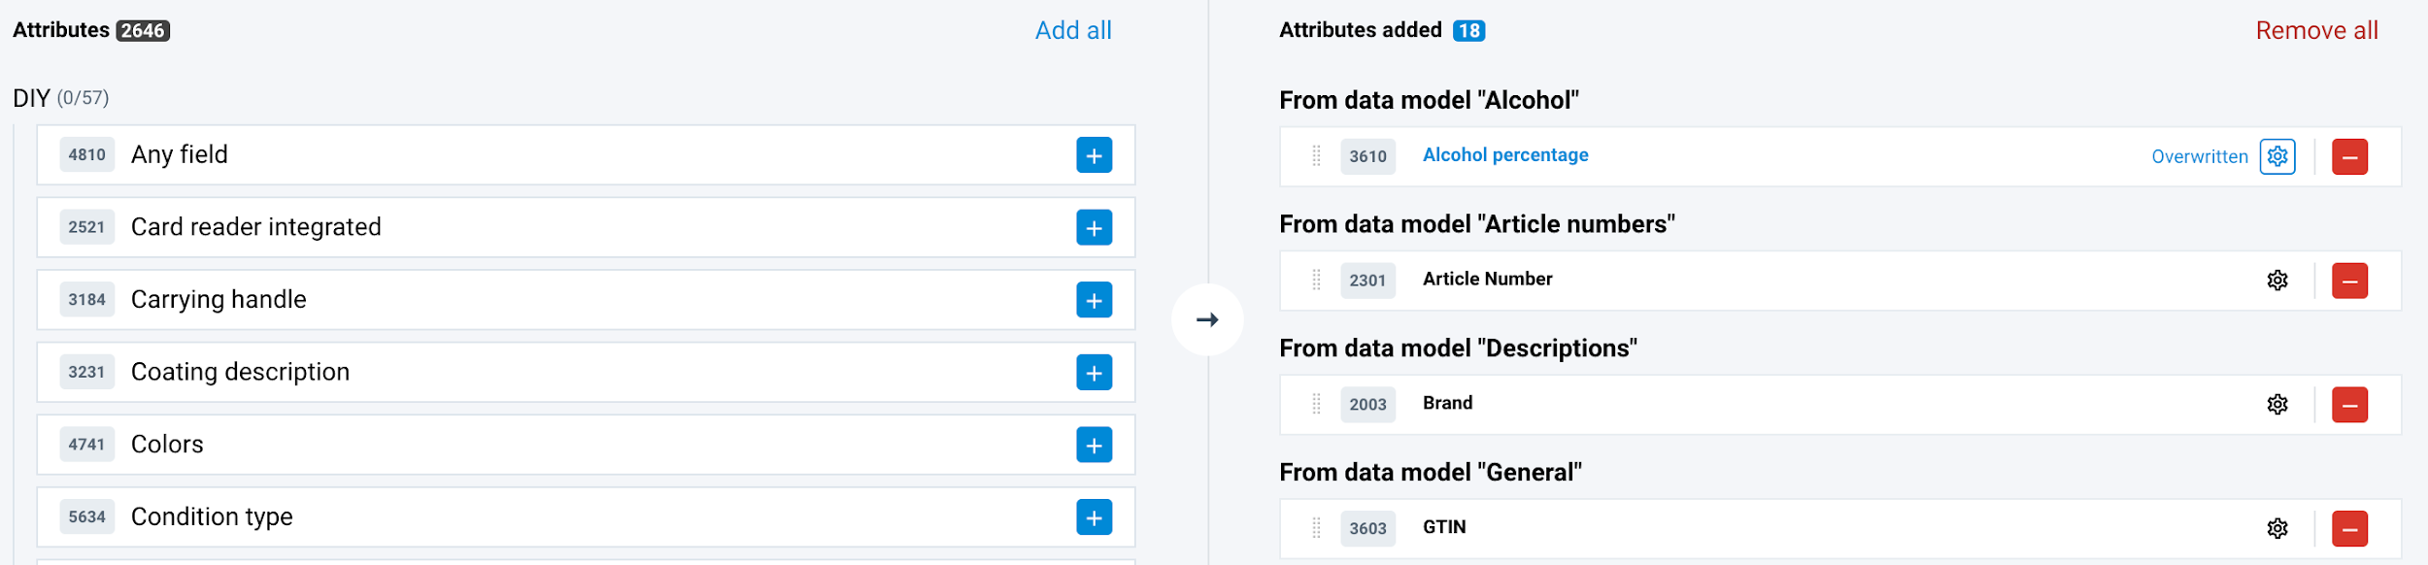Add the Card reader integrated attribute
Image resolution: width=2428 pixels, height=565 pixels.
point(1094,228)
